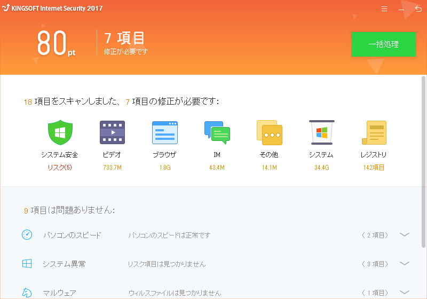Click the 1.8G size under ブラウザ

165,168
